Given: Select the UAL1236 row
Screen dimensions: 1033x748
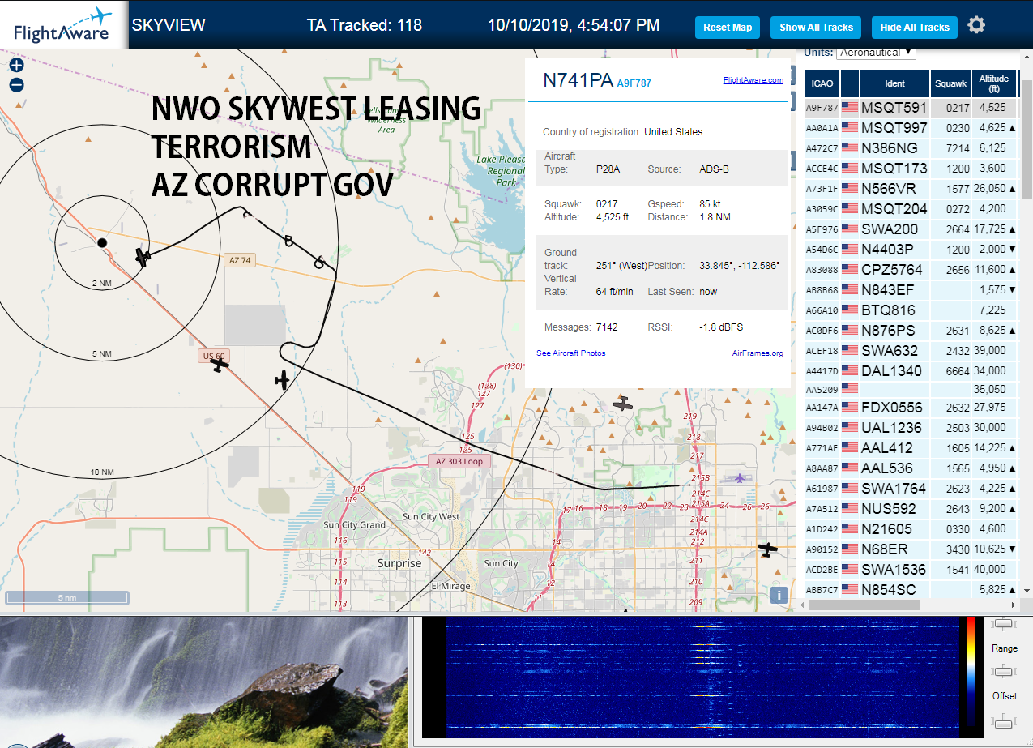Looking at the screenshot, I should point(911,427).
